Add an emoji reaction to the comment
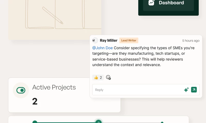The height and width of the screenshot is (123, 206). click(108, 77)
